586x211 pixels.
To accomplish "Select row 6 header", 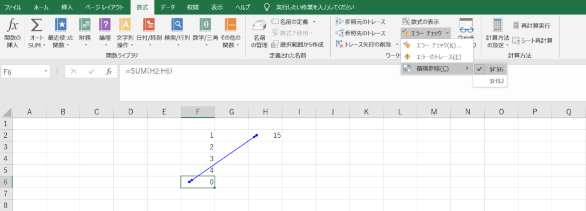I will pyautogui.click(x=6, y=182).
